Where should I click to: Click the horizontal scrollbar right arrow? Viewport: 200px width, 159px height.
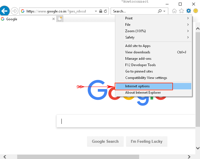point(189,157)
